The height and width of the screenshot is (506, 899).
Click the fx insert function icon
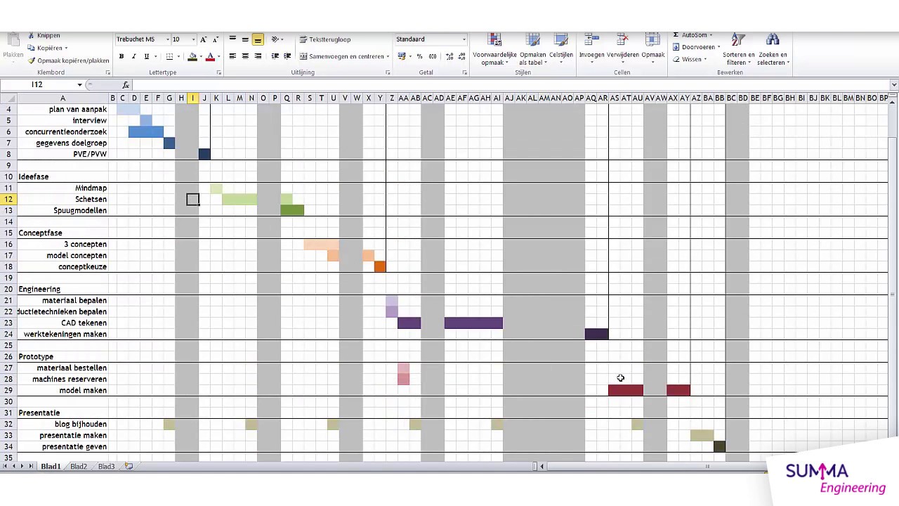coord(126,85)
